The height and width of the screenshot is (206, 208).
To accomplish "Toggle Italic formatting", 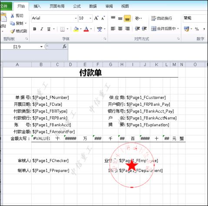I will 42,29.
